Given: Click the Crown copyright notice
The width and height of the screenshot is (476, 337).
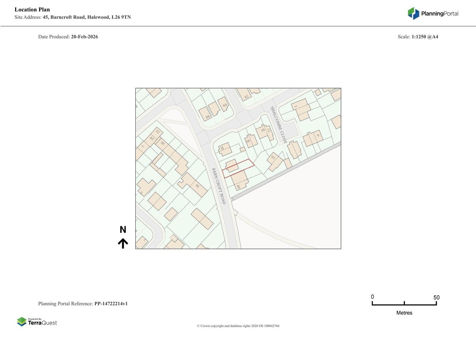Looking at the screenshot, I should click(238, 326).
